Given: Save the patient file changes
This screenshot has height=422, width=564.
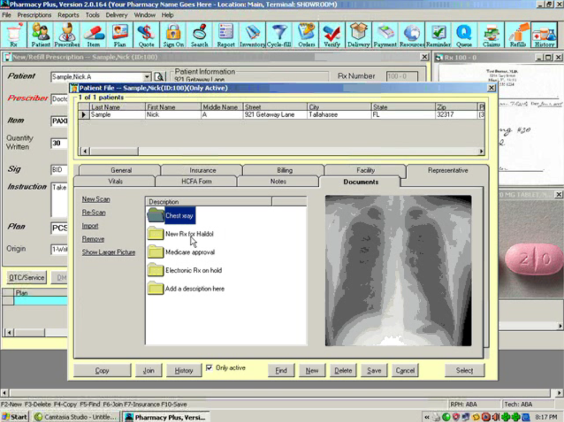Looking at the screenshot, I should click(373, 370).
